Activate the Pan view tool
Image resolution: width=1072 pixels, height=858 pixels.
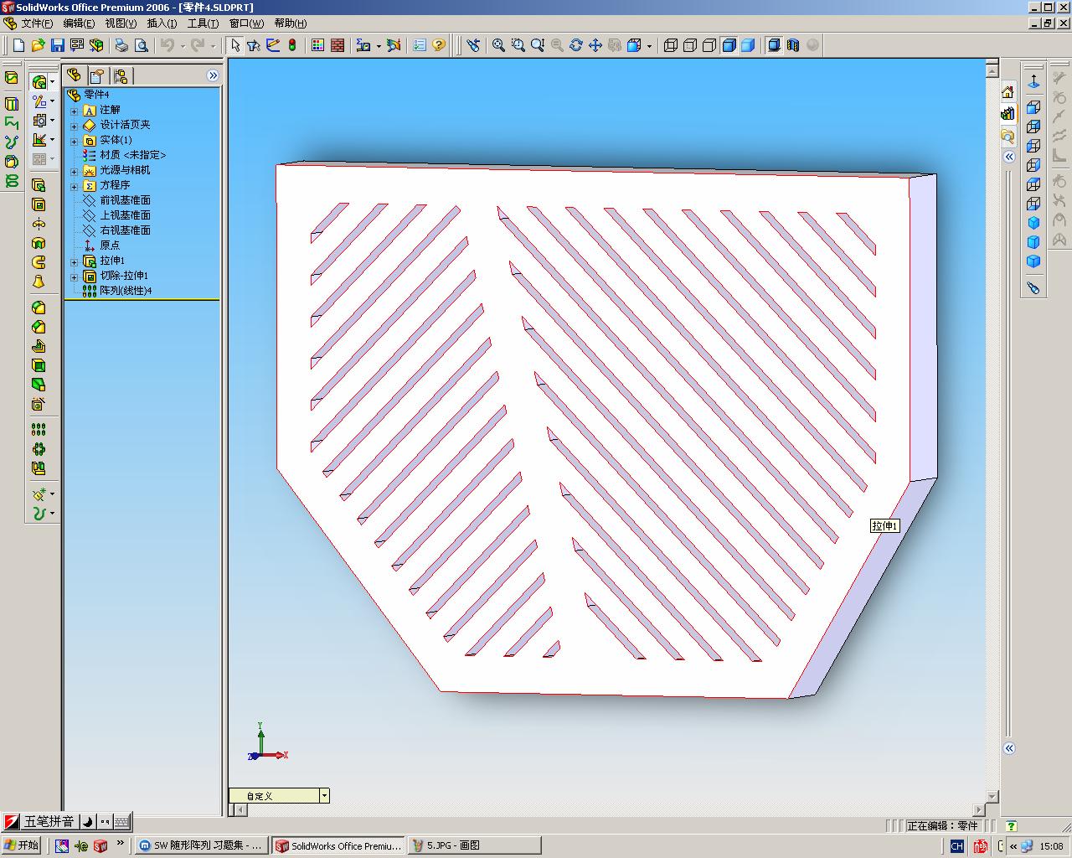pos(595,45)
